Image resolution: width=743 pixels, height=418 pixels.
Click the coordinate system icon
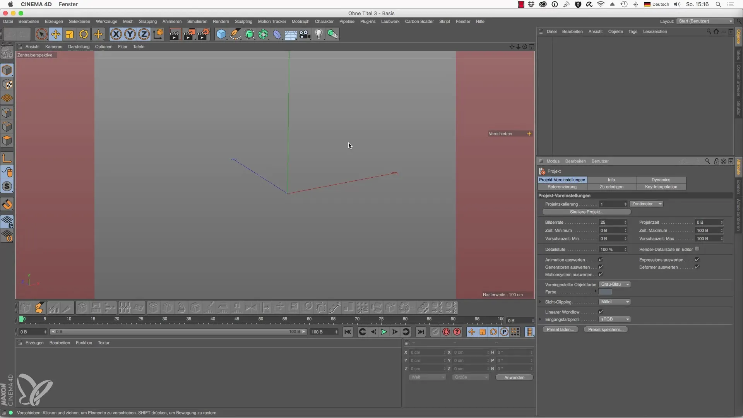click(x=158, y=34)
